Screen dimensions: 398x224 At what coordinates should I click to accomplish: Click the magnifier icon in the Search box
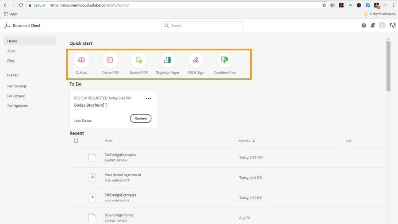click(167, 26)
